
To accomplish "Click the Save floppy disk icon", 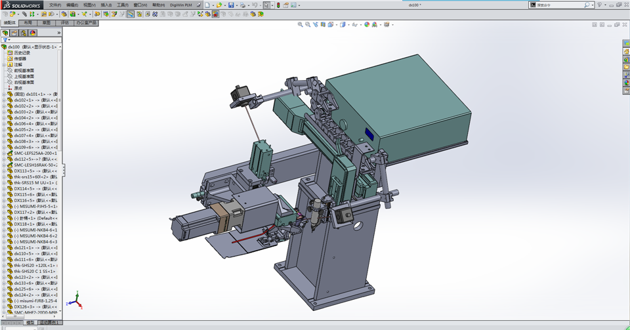I will (230, 5).
